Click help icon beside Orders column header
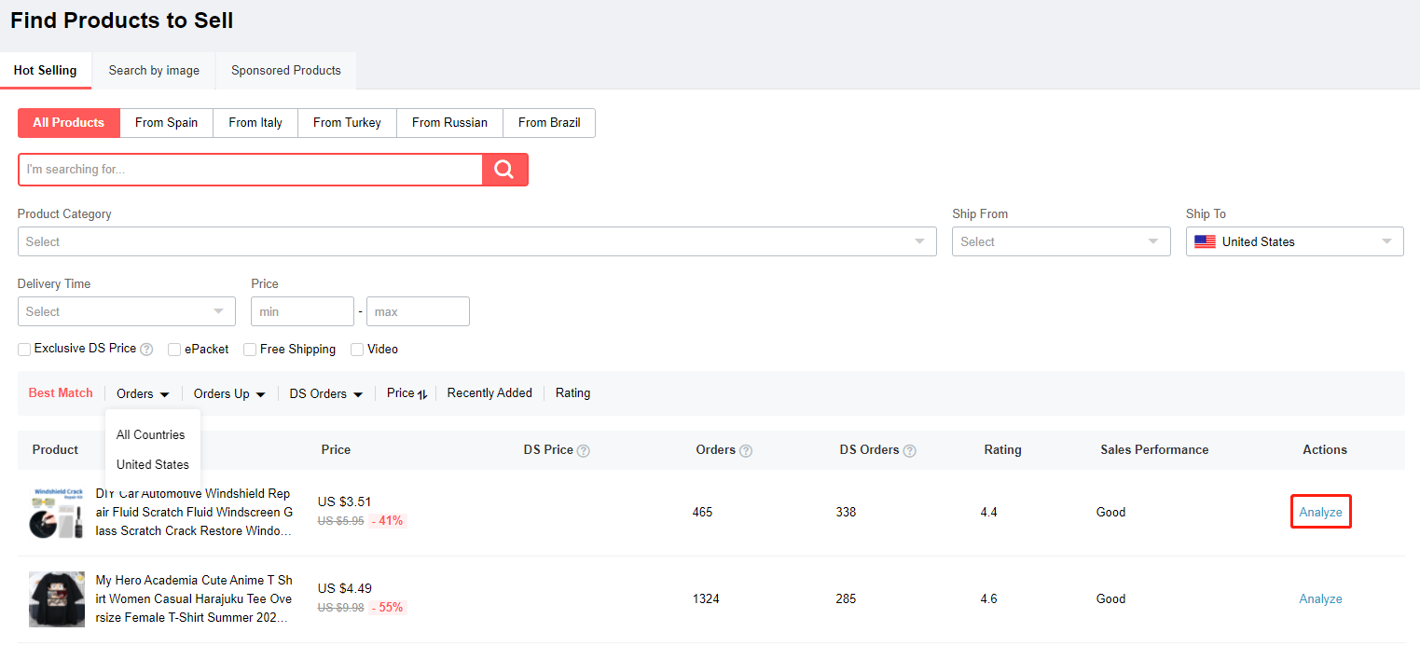The width and height of the screenshot is (1420, 646). point(746,451)
